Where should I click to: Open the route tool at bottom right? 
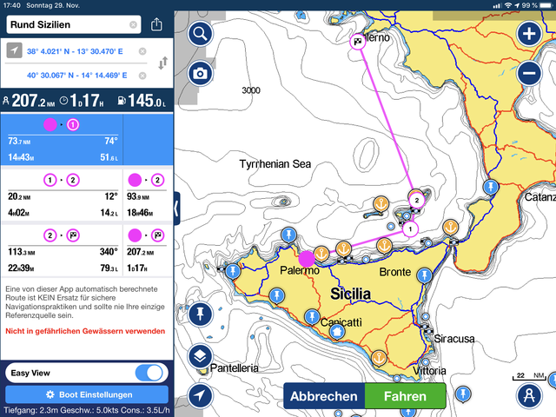click(528, 395)
